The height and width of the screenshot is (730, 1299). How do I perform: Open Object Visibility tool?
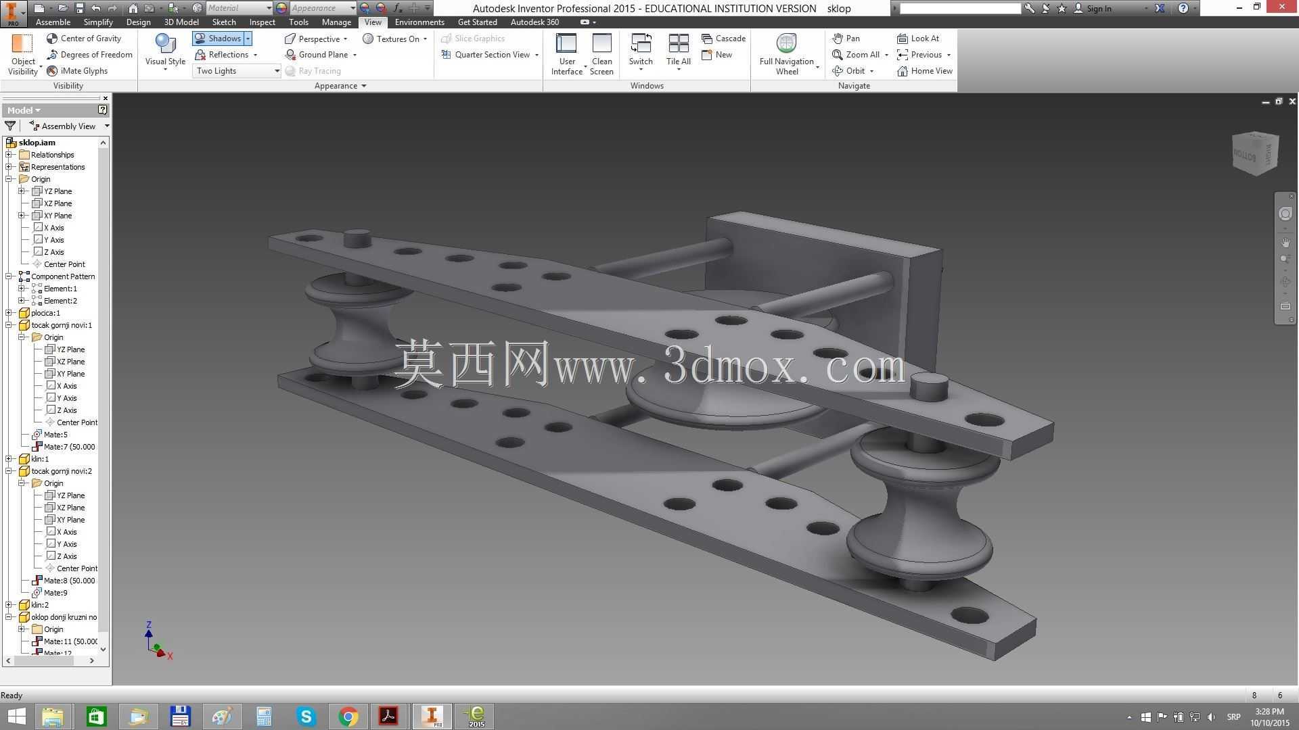(x=23, y=54)
